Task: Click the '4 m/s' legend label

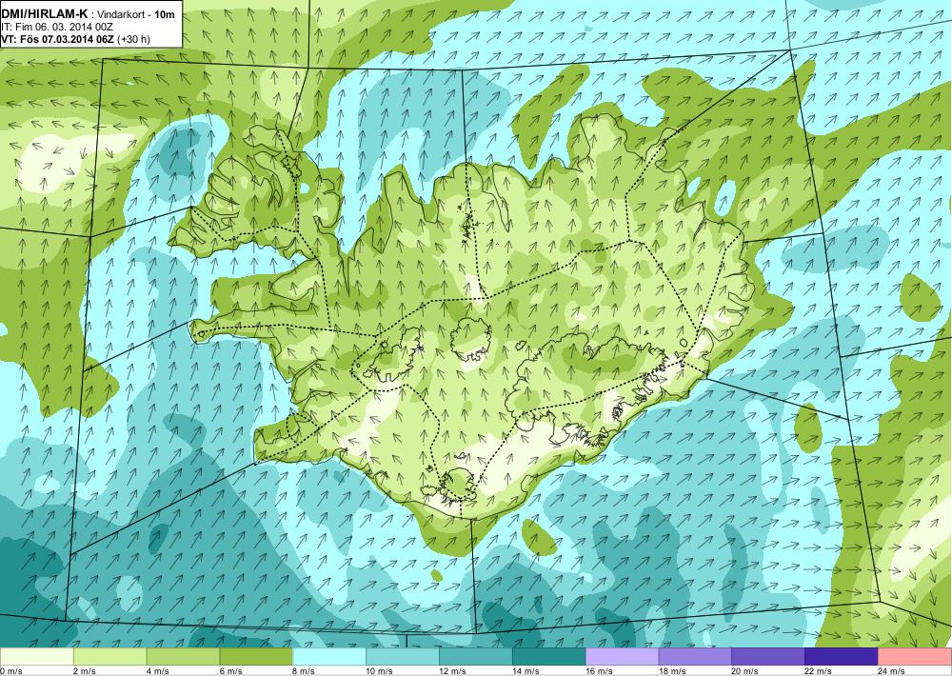Action: tap(158, 671)
